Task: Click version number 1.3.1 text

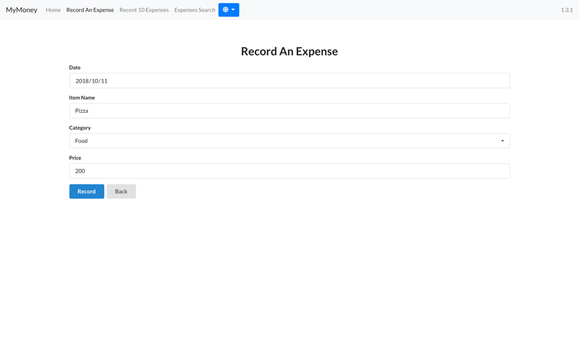Action: click(x=567, y=10)
